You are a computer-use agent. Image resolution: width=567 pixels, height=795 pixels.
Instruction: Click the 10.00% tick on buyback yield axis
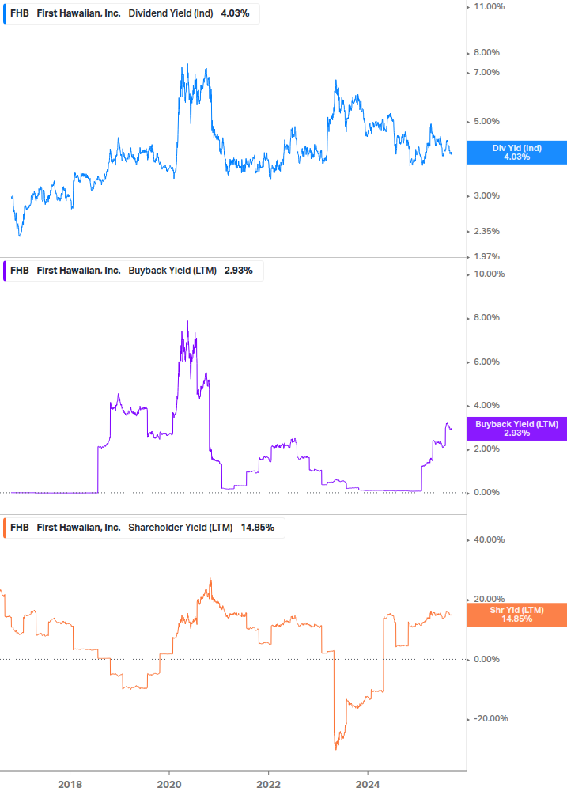(x=489, y=274)
